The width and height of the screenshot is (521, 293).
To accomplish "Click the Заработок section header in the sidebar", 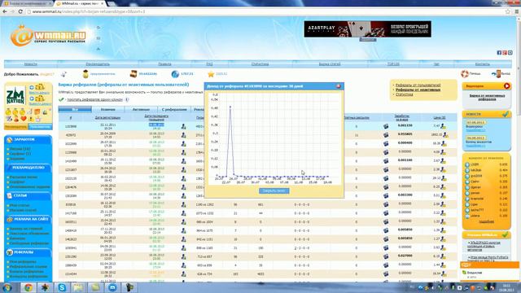I will pos(28,139).
